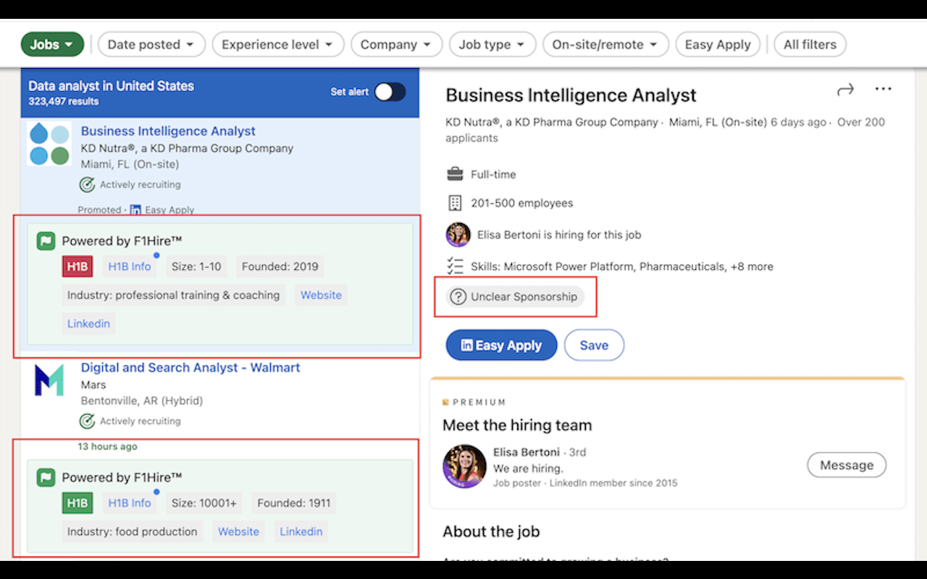Click the KD Nutra company logo

coord(49,143)
